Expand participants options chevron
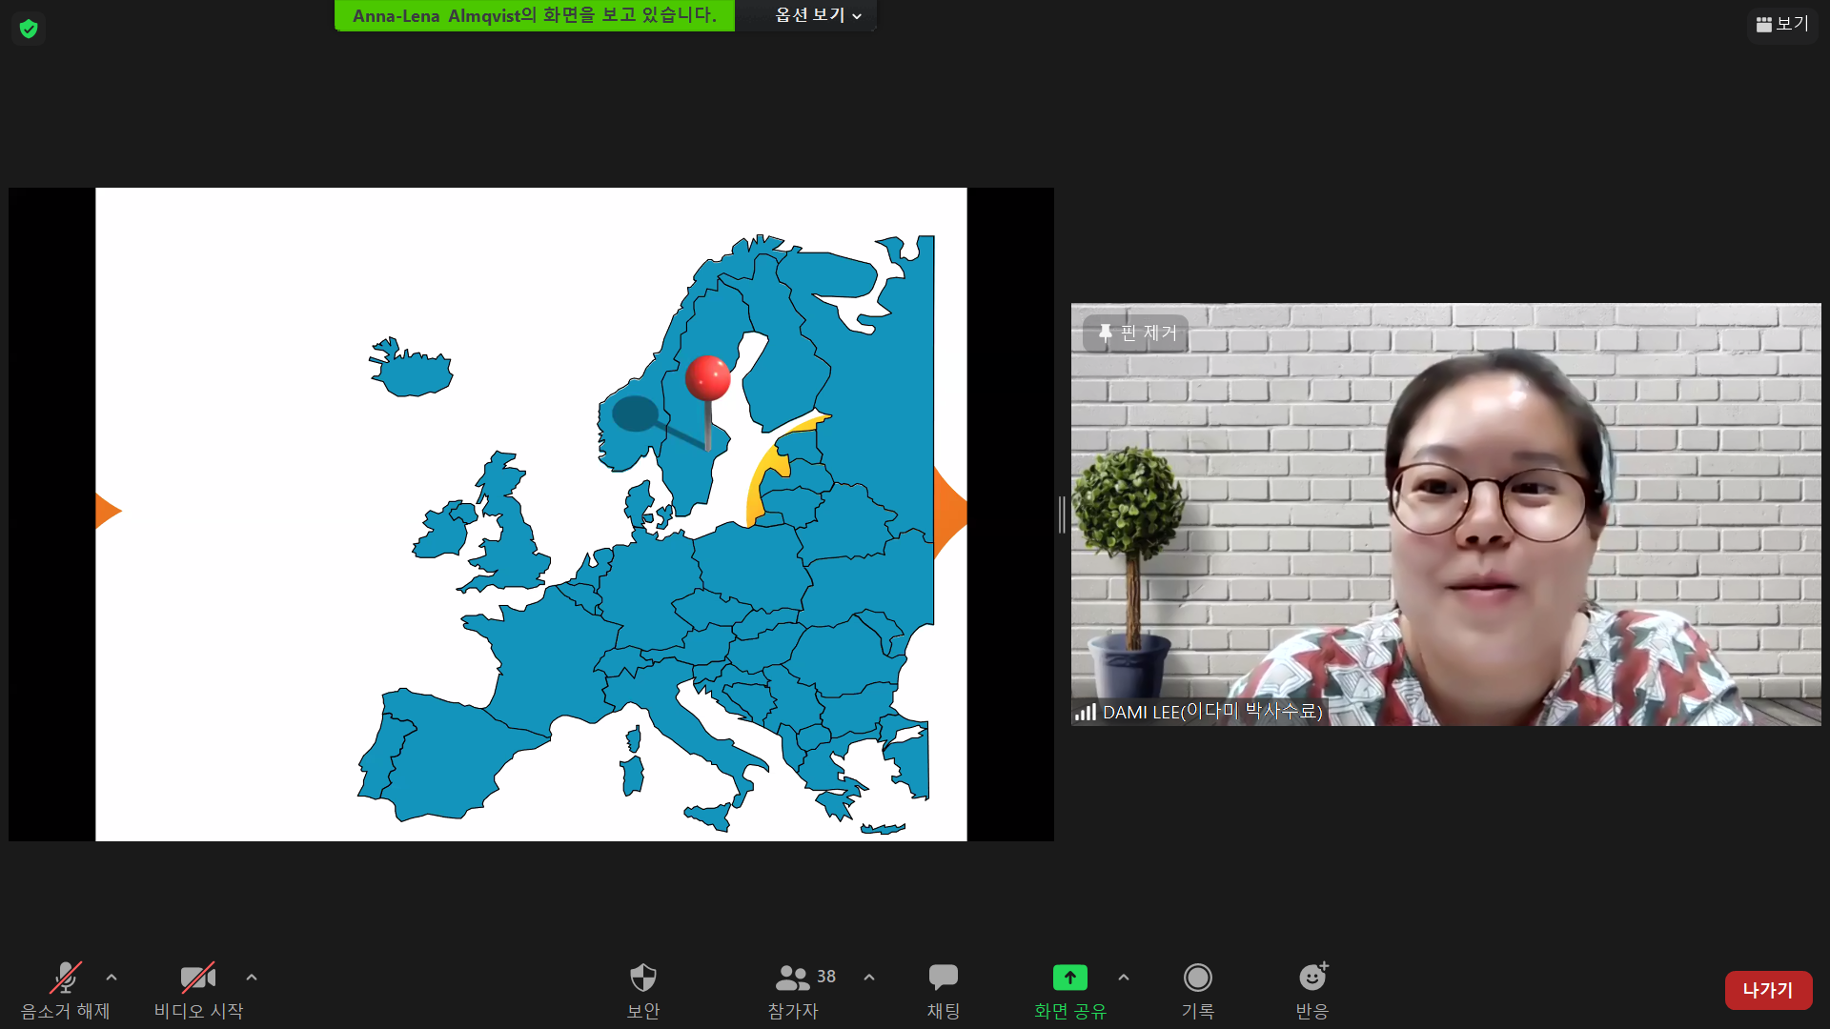Viewport: 1830px width, 1029px height. (x=869, y=978)
